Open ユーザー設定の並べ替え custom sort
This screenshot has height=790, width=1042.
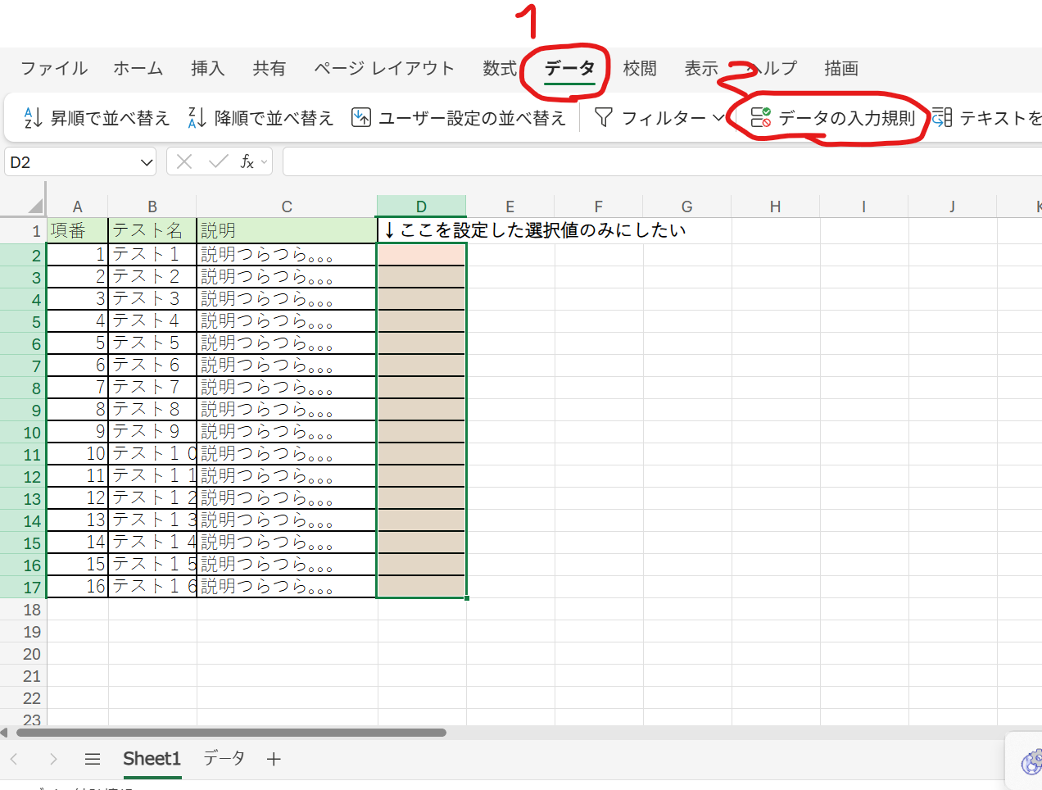pos(459,118)
